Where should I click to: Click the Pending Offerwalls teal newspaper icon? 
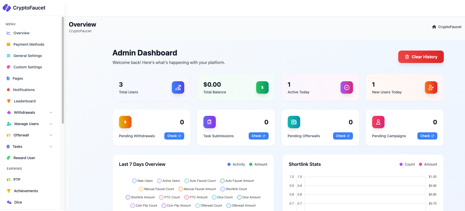coord(294,122)
